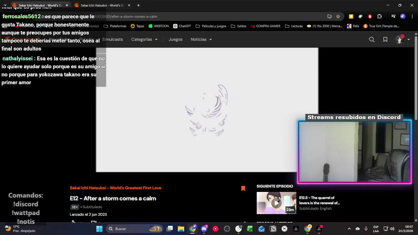Open the Chrome extensions puzzle icon
The width and height of the screenshot is (418, 235).
(379, 16)
